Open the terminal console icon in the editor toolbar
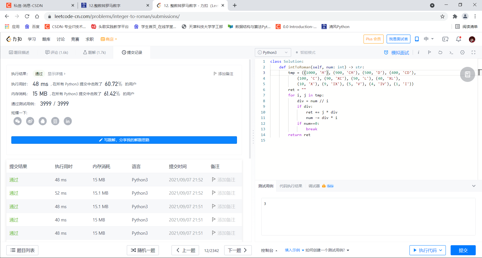 (451, 52)
